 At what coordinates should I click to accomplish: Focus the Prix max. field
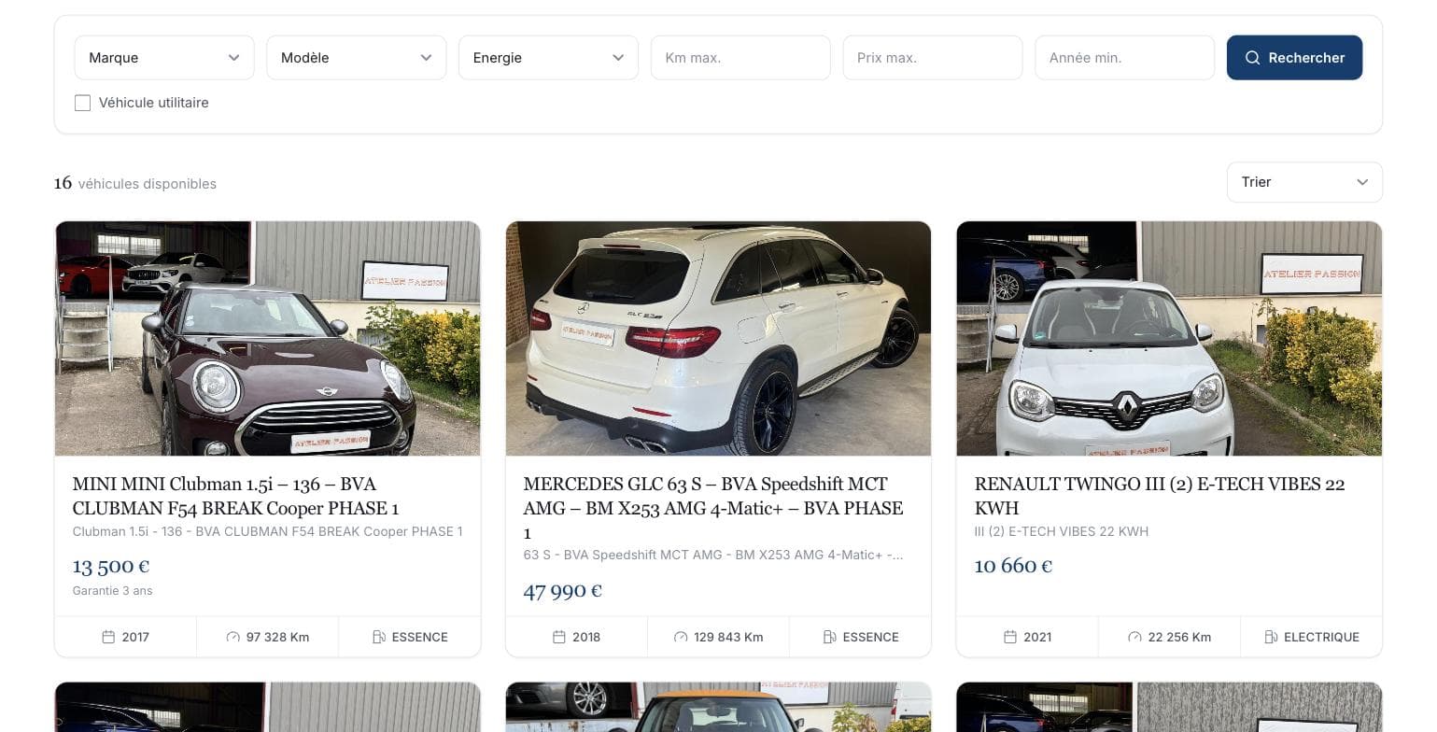tap(933, 58)
